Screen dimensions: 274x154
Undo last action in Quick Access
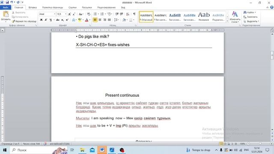coord(12,2)
